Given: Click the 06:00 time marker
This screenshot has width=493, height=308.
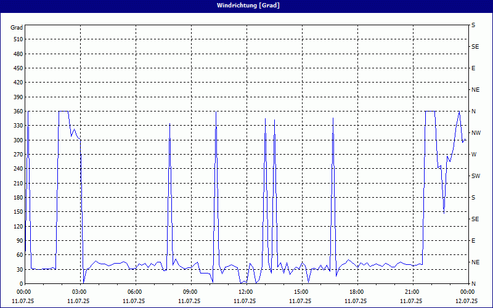Looking at the screenshot, I should (135, 292).
